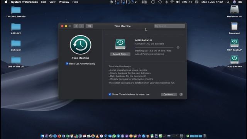Click the 131 GB of 750 GB available text
This screenshot has height=139, width=247.
point(149,44)
